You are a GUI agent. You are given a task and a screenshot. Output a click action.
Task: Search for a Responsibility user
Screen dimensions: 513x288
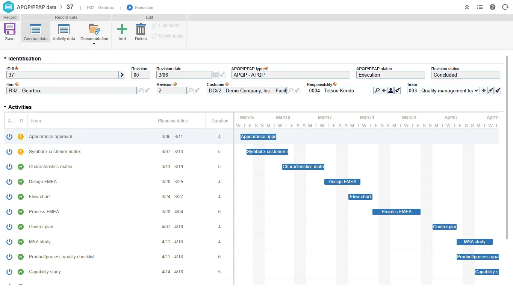click(377, 90)
